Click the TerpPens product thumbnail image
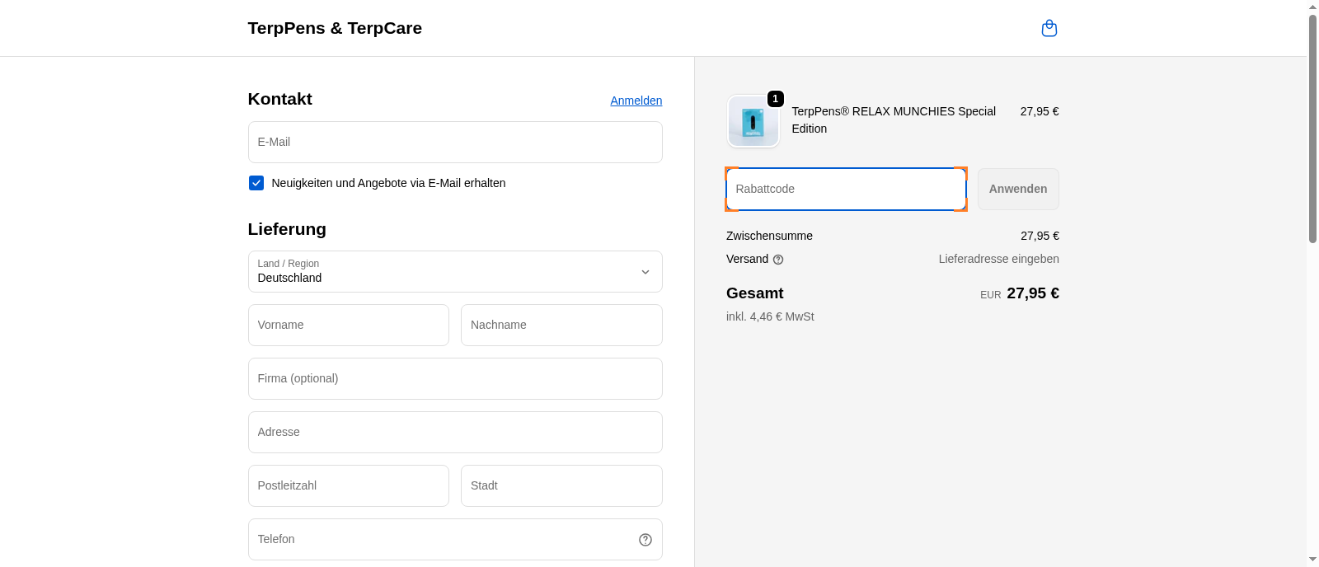The image size is (1319, 567). tap(753, 122)
